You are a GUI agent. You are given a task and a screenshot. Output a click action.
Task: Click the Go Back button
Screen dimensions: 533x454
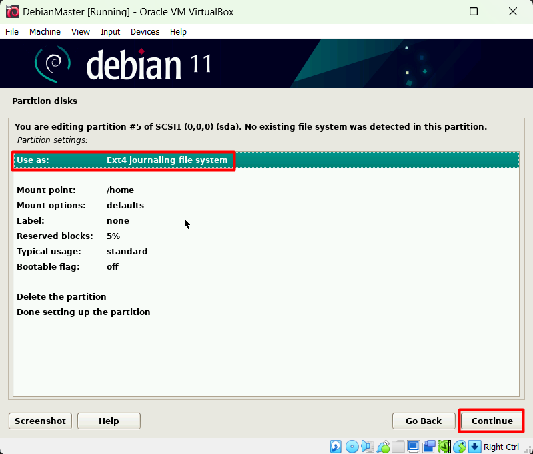tap(424, 421)
